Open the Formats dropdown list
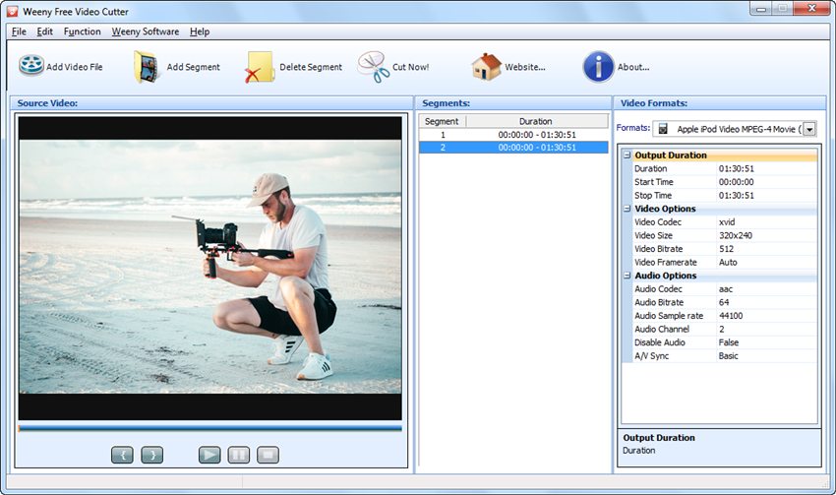The image size is (836, 495). coord(809,129)
